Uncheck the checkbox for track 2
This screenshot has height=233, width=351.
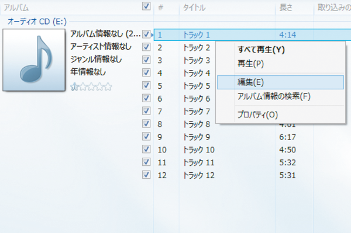(146, 47)
